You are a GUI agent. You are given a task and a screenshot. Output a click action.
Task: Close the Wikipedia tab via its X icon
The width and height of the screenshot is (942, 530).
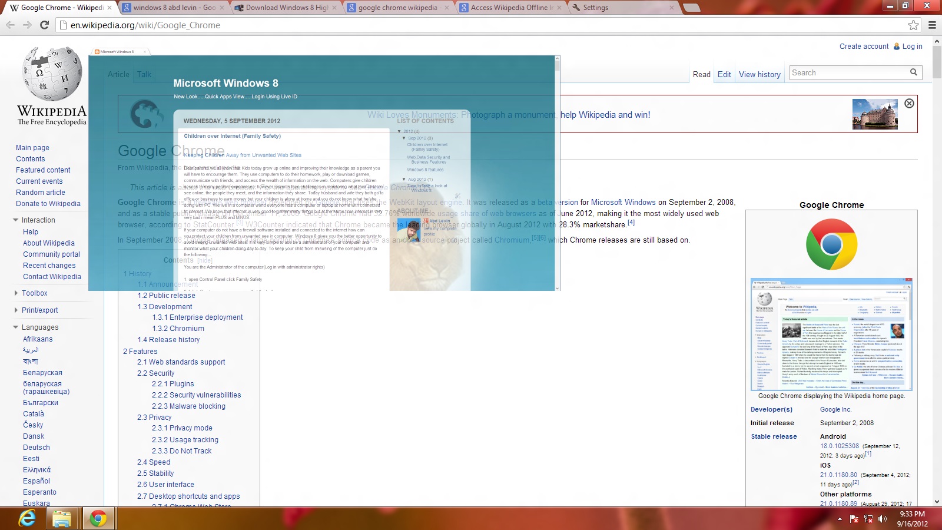(x=110, y=8)
